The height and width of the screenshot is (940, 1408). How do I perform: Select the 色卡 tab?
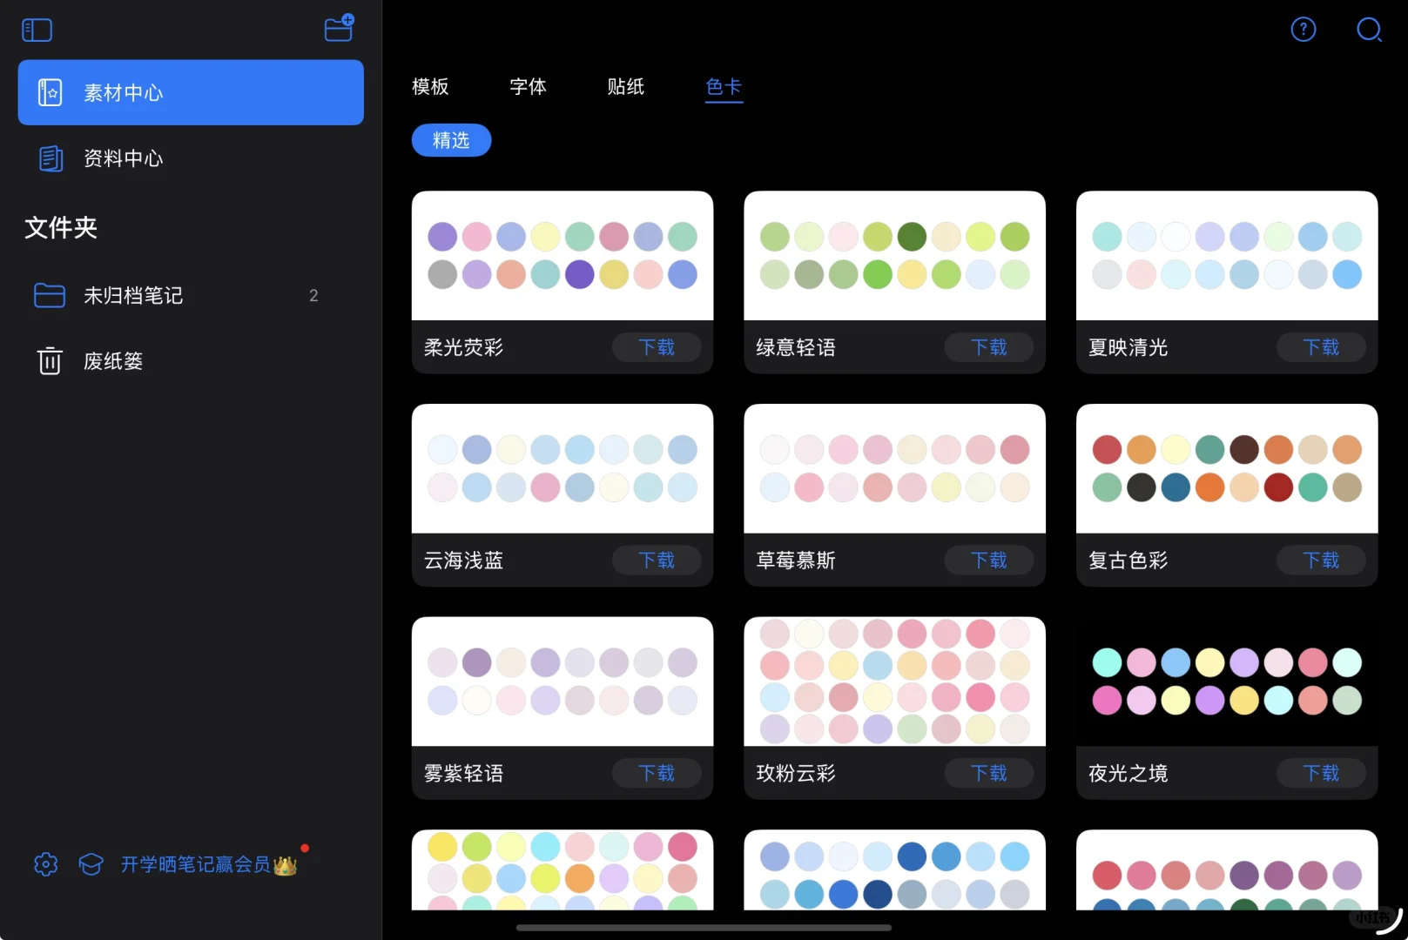(x=724, y=87)
